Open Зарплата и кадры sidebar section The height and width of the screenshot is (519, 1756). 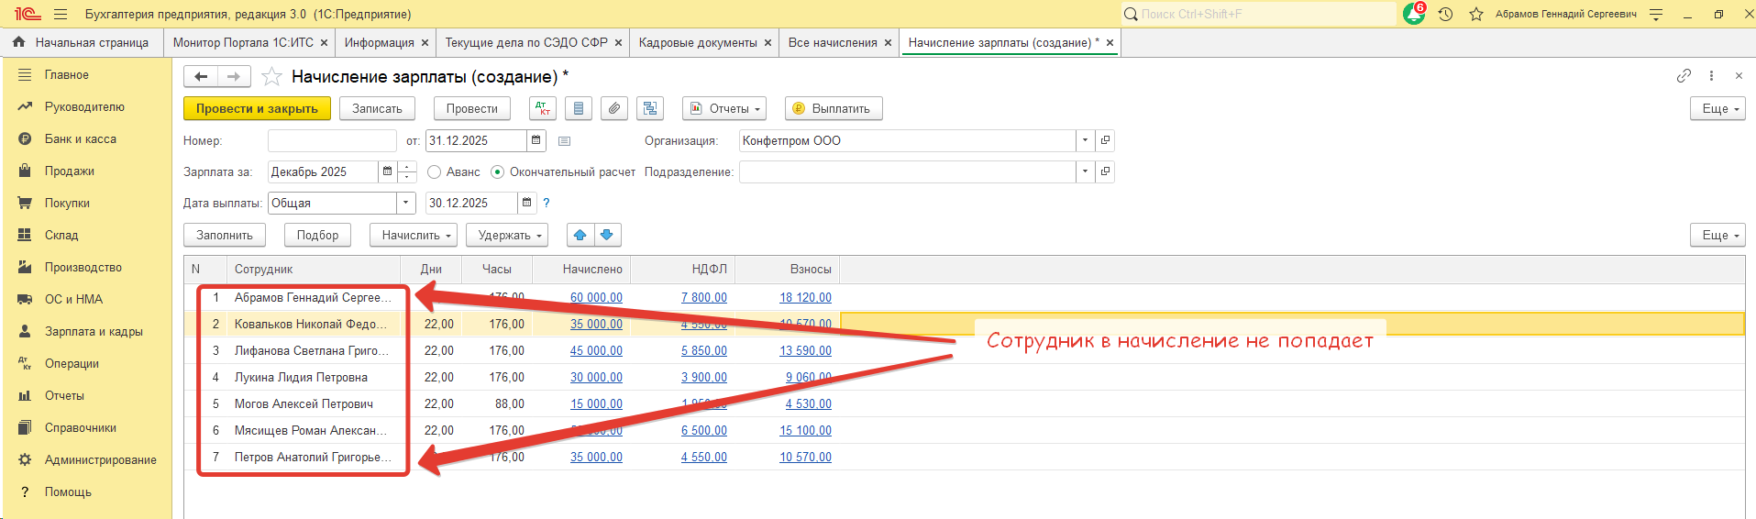(93, 331)
